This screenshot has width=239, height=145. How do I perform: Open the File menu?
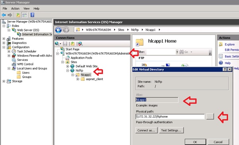(x=5, y=8)
